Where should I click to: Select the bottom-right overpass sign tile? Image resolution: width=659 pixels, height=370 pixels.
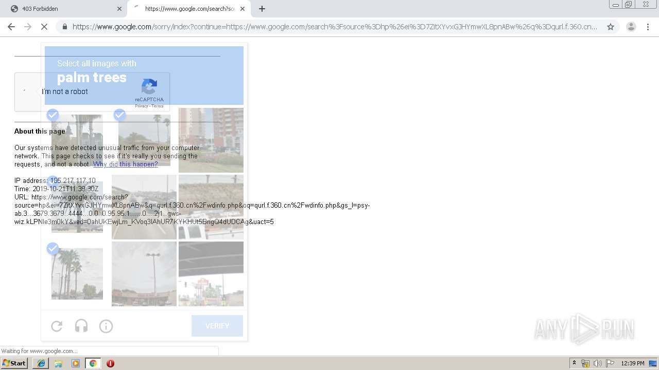point(211,274)
